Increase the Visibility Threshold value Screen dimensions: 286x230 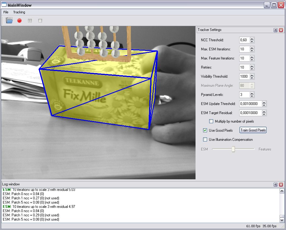point(252,75)
